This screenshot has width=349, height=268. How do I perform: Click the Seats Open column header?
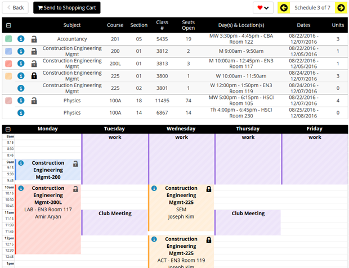click(x=188, y=25)
